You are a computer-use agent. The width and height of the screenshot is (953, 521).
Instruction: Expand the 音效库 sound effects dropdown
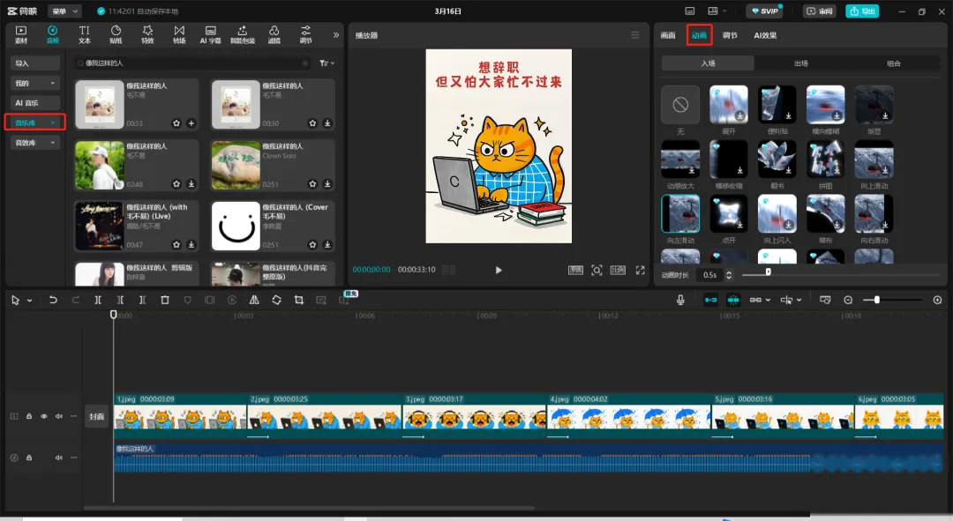[35, 142]
